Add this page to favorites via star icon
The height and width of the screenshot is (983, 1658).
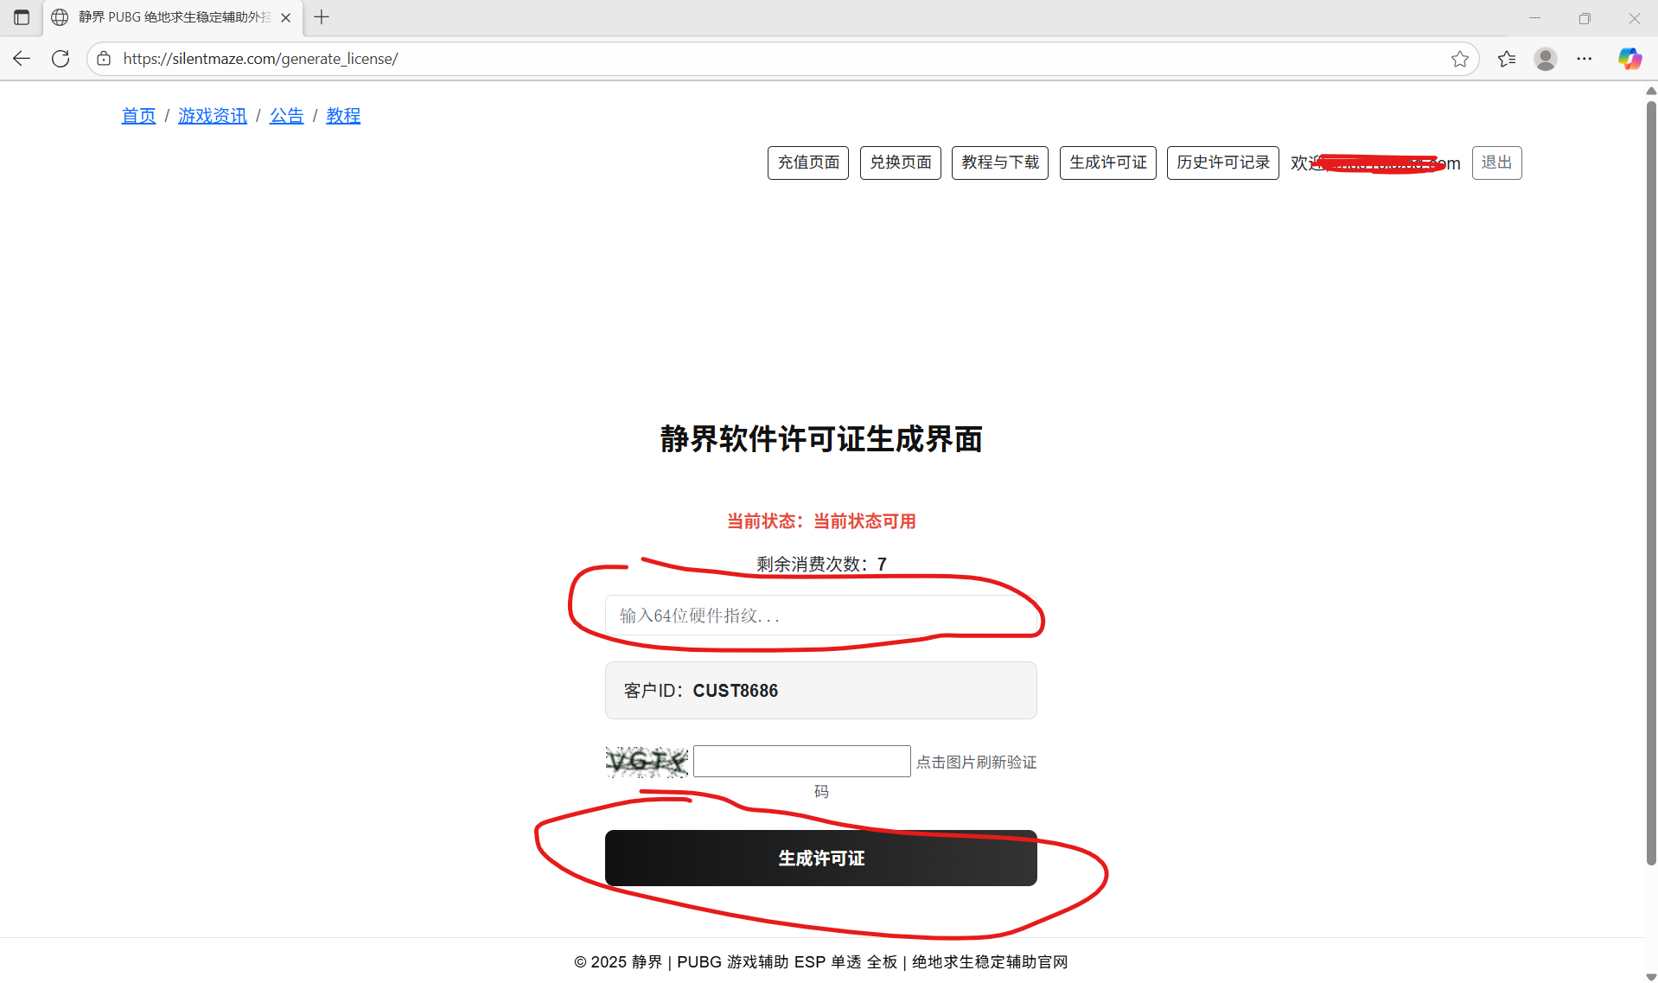1459,59
